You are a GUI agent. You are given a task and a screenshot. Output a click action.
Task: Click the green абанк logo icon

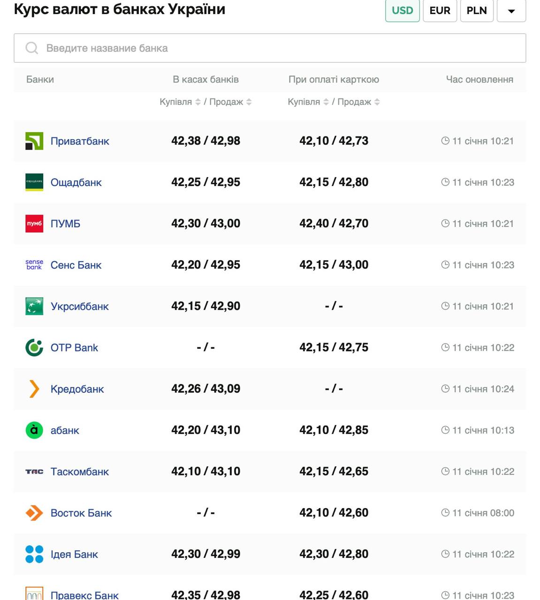tap(34, 430)
